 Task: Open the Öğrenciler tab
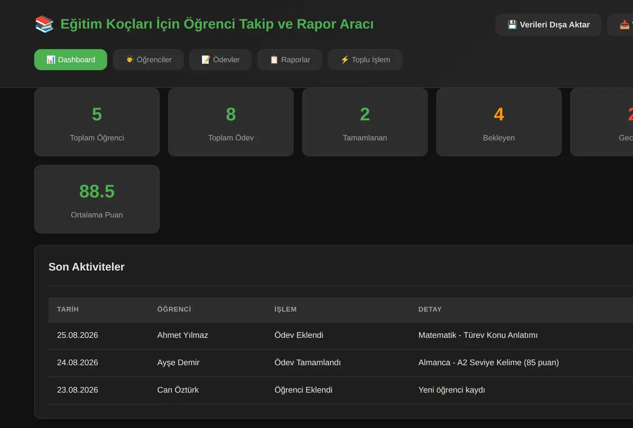148,60
